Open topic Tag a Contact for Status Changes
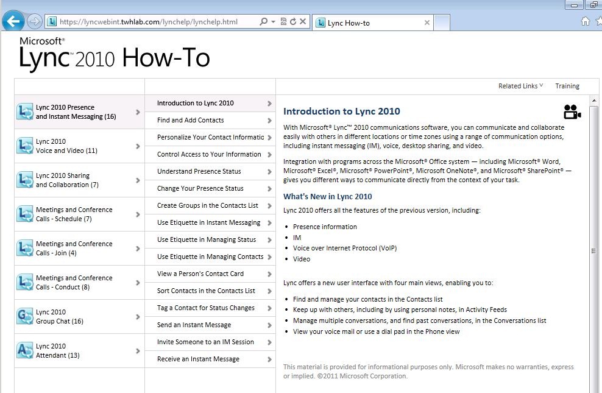 click(210, 308)
